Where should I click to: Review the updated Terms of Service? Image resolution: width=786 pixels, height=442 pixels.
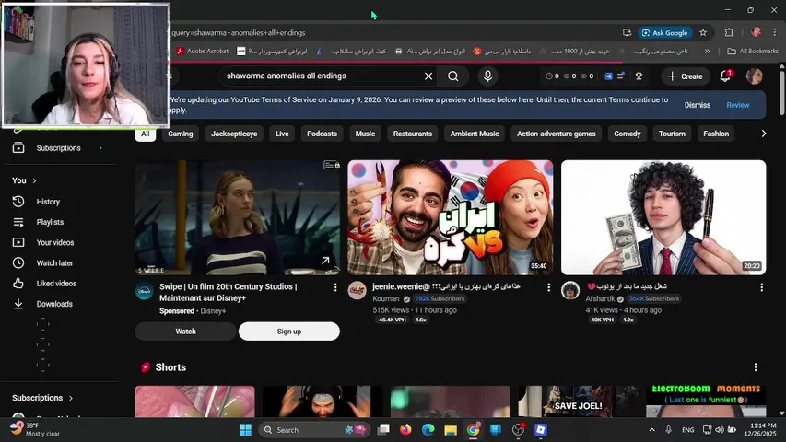[x=738, y=105]
